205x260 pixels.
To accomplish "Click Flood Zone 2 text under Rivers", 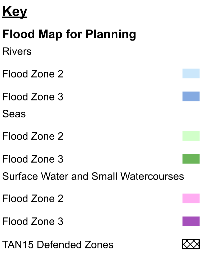I will tap(33, 74).
